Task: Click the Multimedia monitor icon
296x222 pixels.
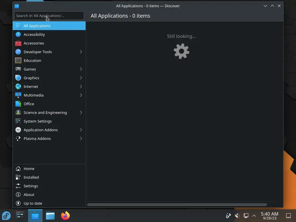Action: [18, 95]
